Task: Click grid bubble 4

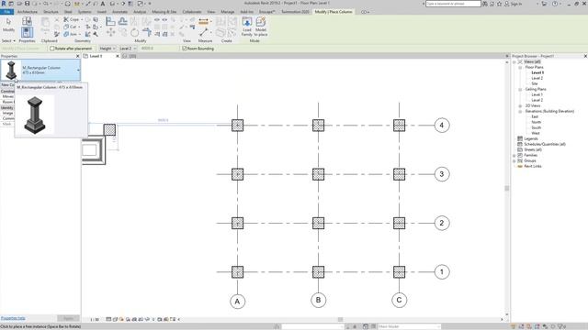Action: [x=442, y=126]
